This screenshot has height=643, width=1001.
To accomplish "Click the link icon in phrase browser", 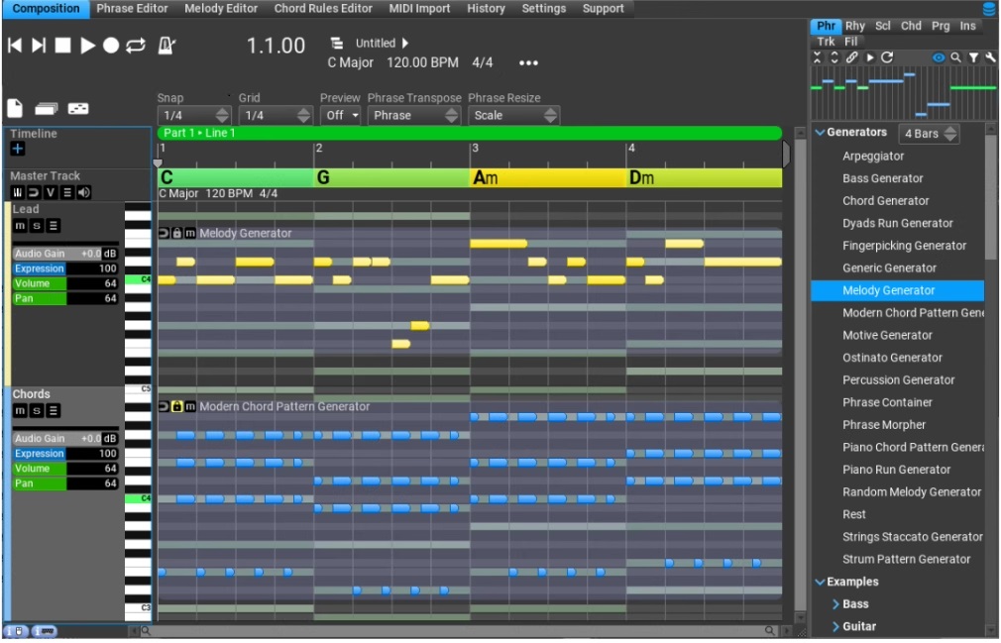I will [x=851, y=58].
